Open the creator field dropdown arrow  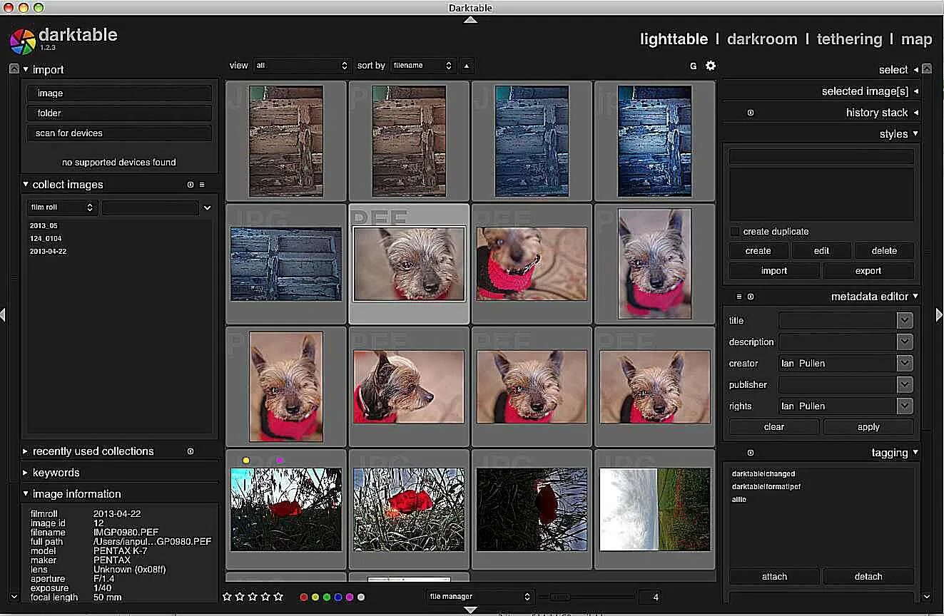905,364
